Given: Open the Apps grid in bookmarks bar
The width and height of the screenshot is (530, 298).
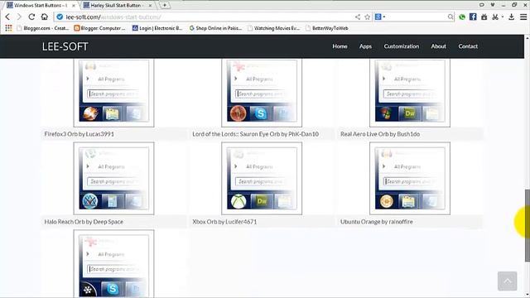Looking at the screenshot, I should (8, 28).
